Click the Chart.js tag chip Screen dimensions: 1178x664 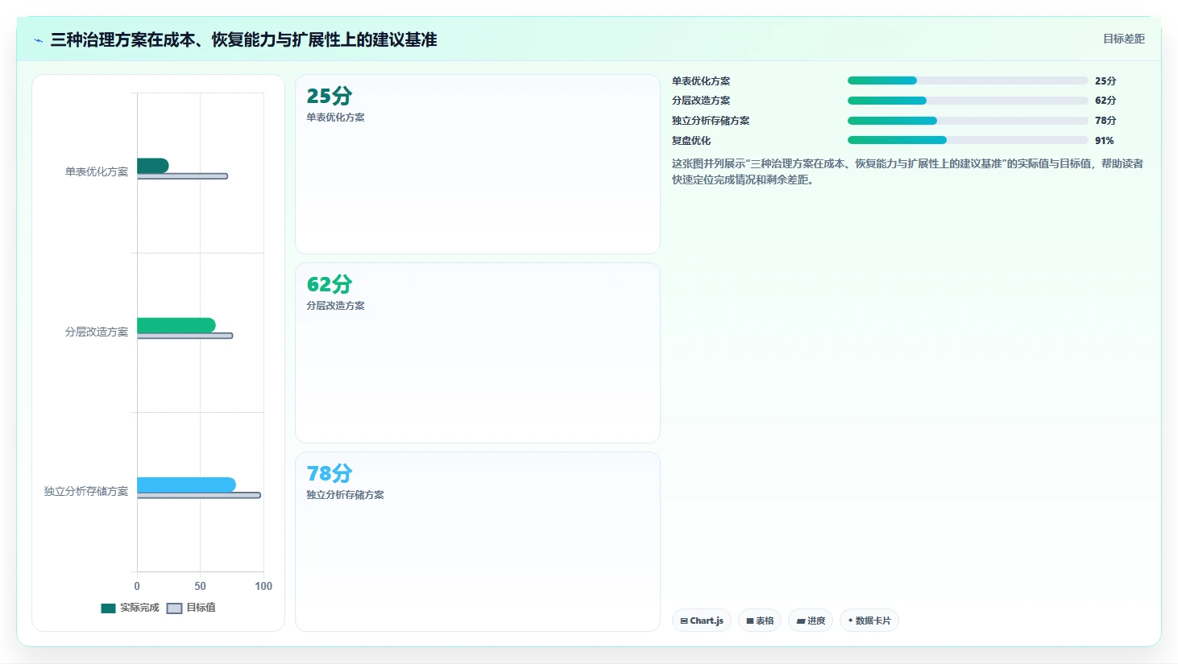coord(702,621)
